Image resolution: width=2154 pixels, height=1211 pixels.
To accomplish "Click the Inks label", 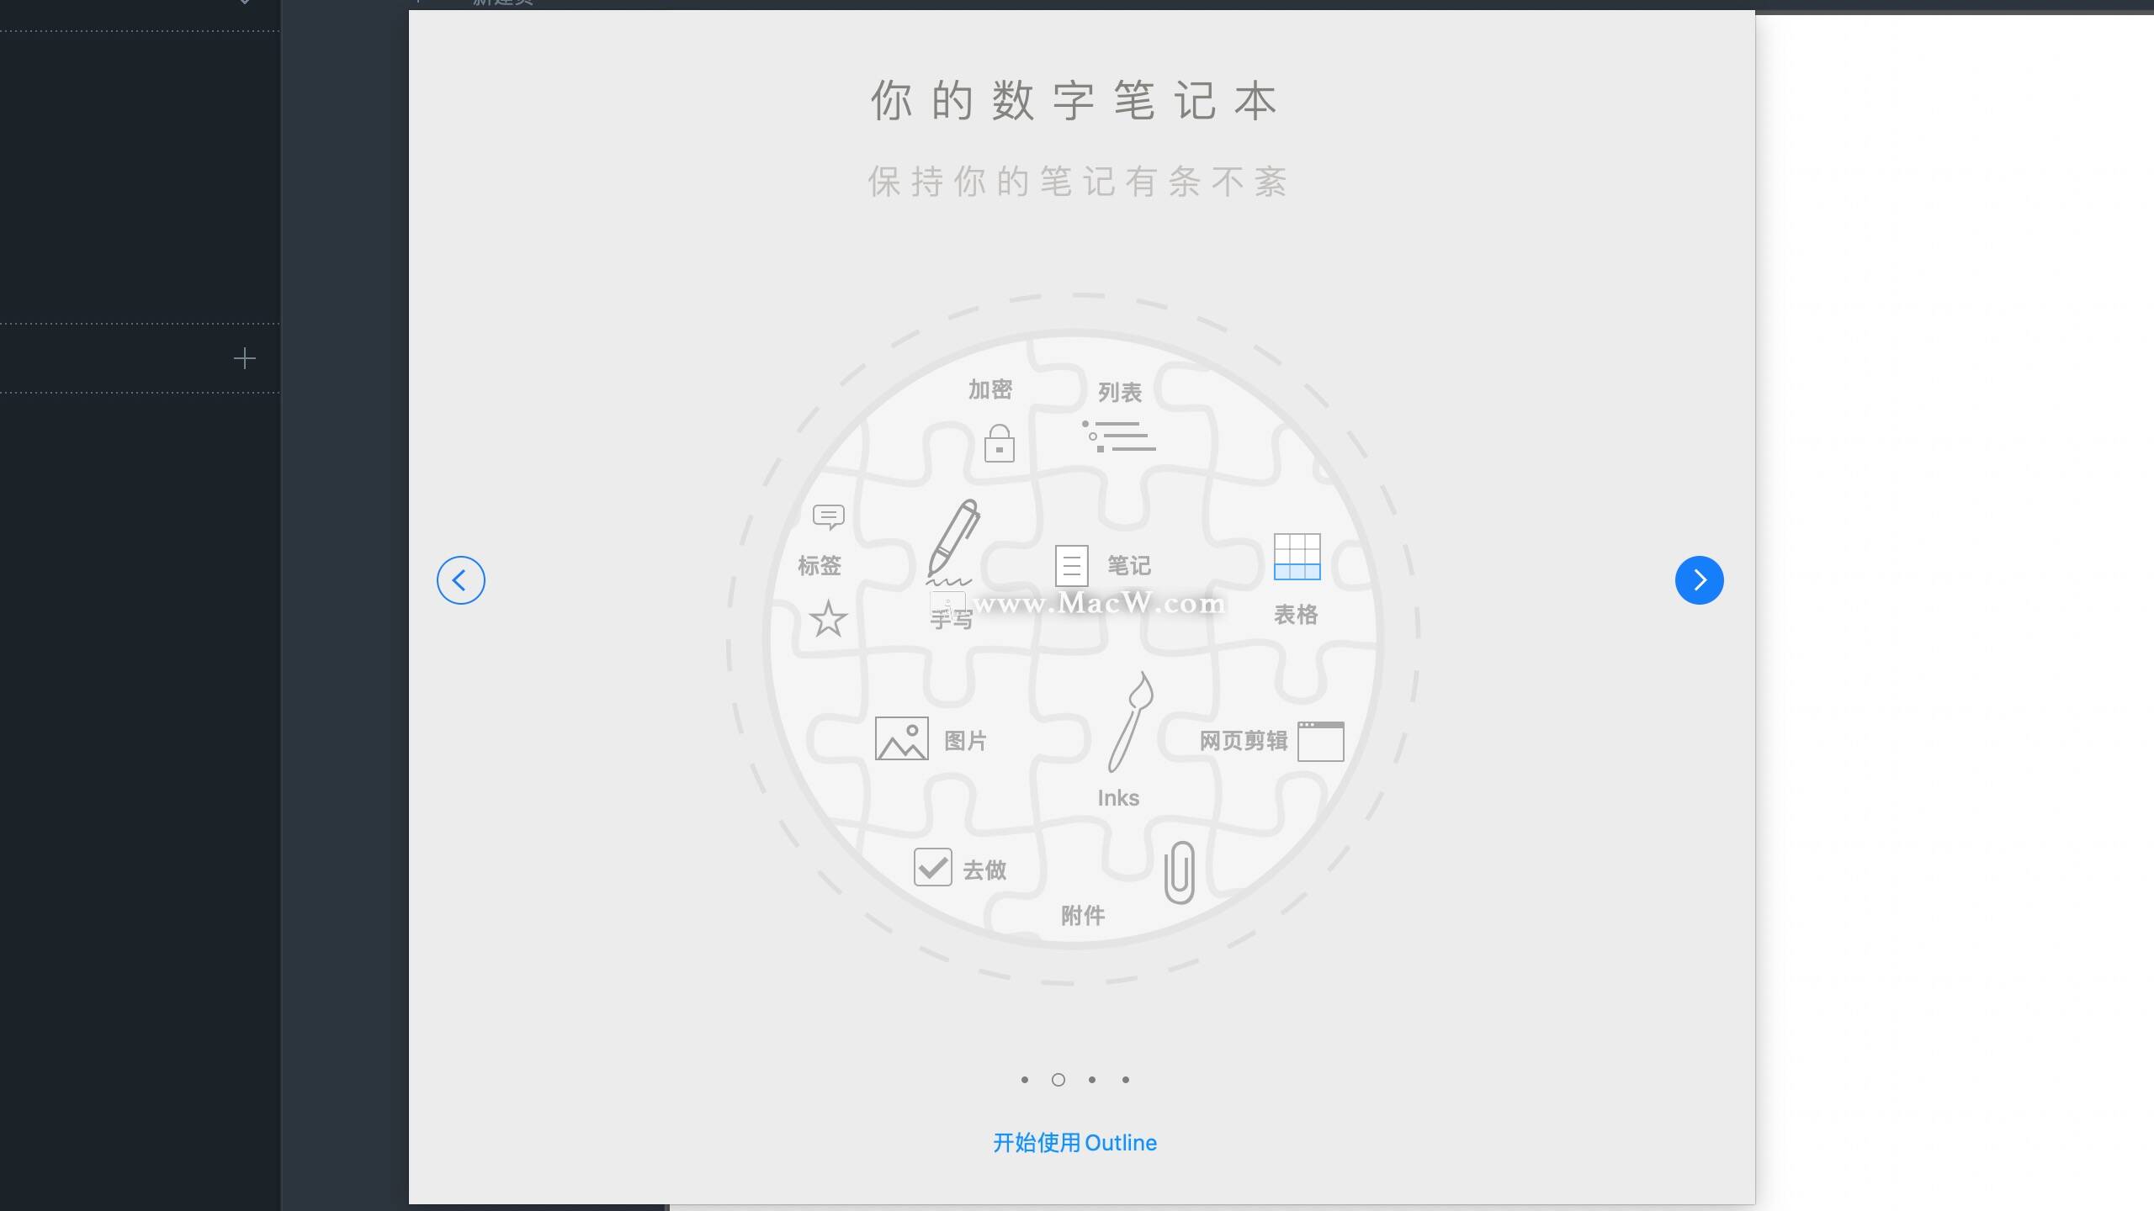I will tap(1118, 797).
